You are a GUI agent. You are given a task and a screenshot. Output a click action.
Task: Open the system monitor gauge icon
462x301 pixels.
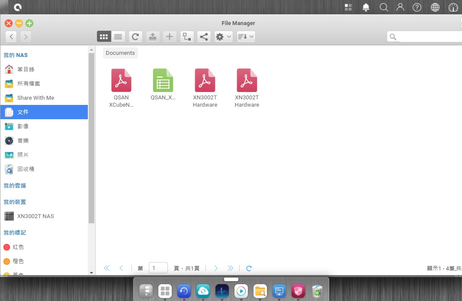coord(453,7)
